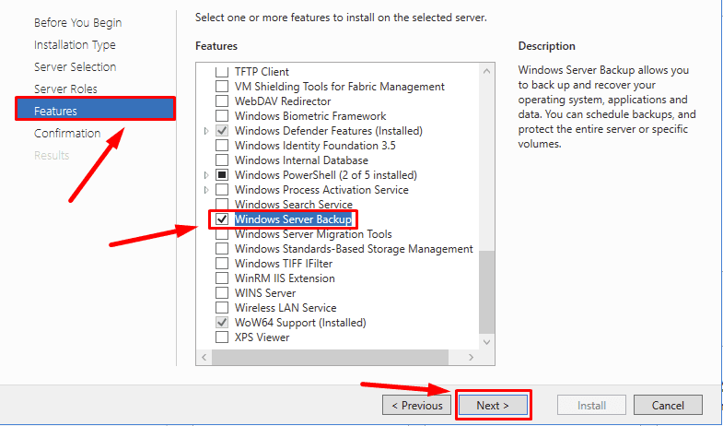Viewport: 723px width, 426px height.
Task: Click the scroll down arrow of features list
Action: pyautogui.click(x=487, y=342)
